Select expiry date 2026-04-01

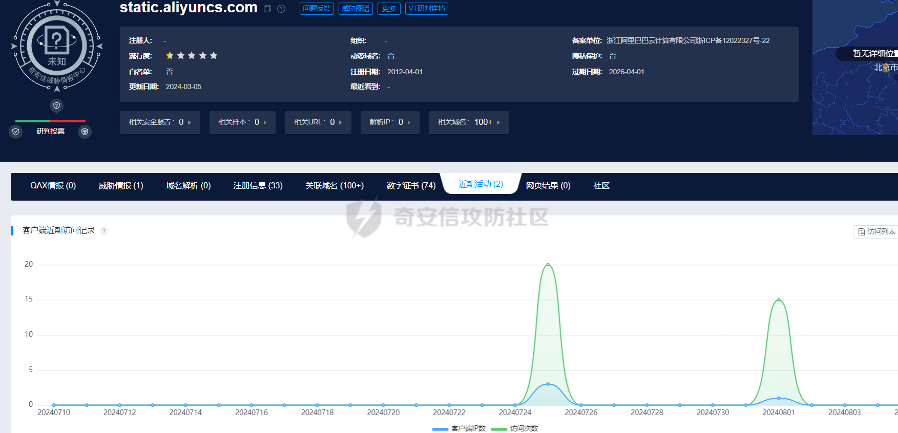pyautogui.click(x=626, y=72)
